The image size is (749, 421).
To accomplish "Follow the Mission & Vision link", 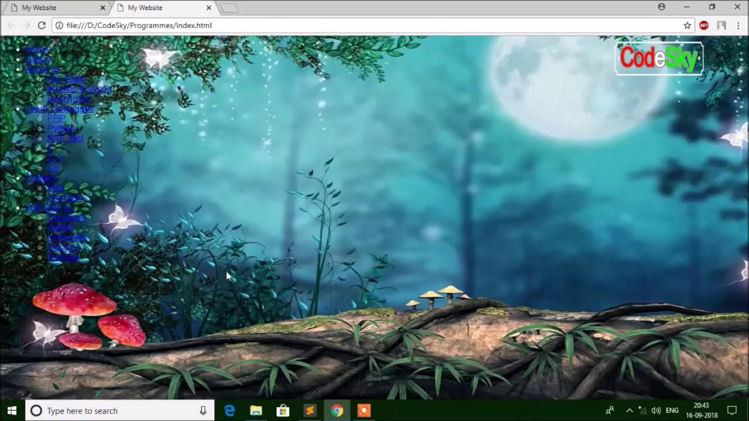I will (79, 89).
